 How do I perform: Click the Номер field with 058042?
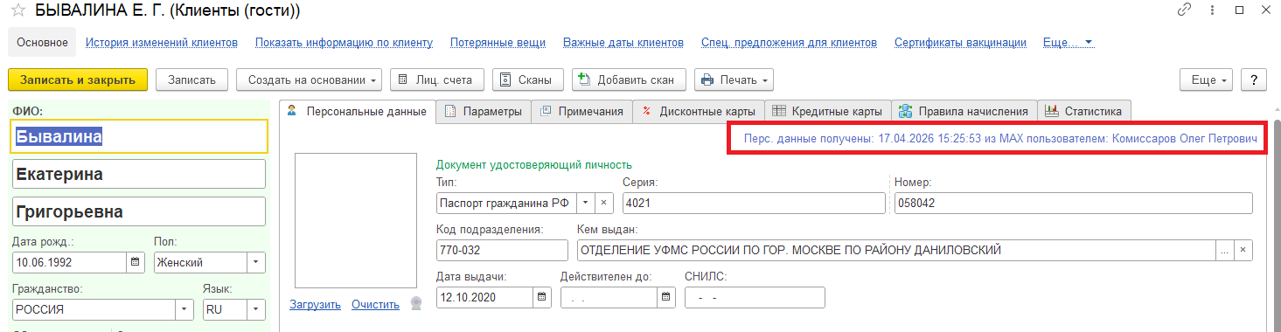click(x=1073, y=203)
